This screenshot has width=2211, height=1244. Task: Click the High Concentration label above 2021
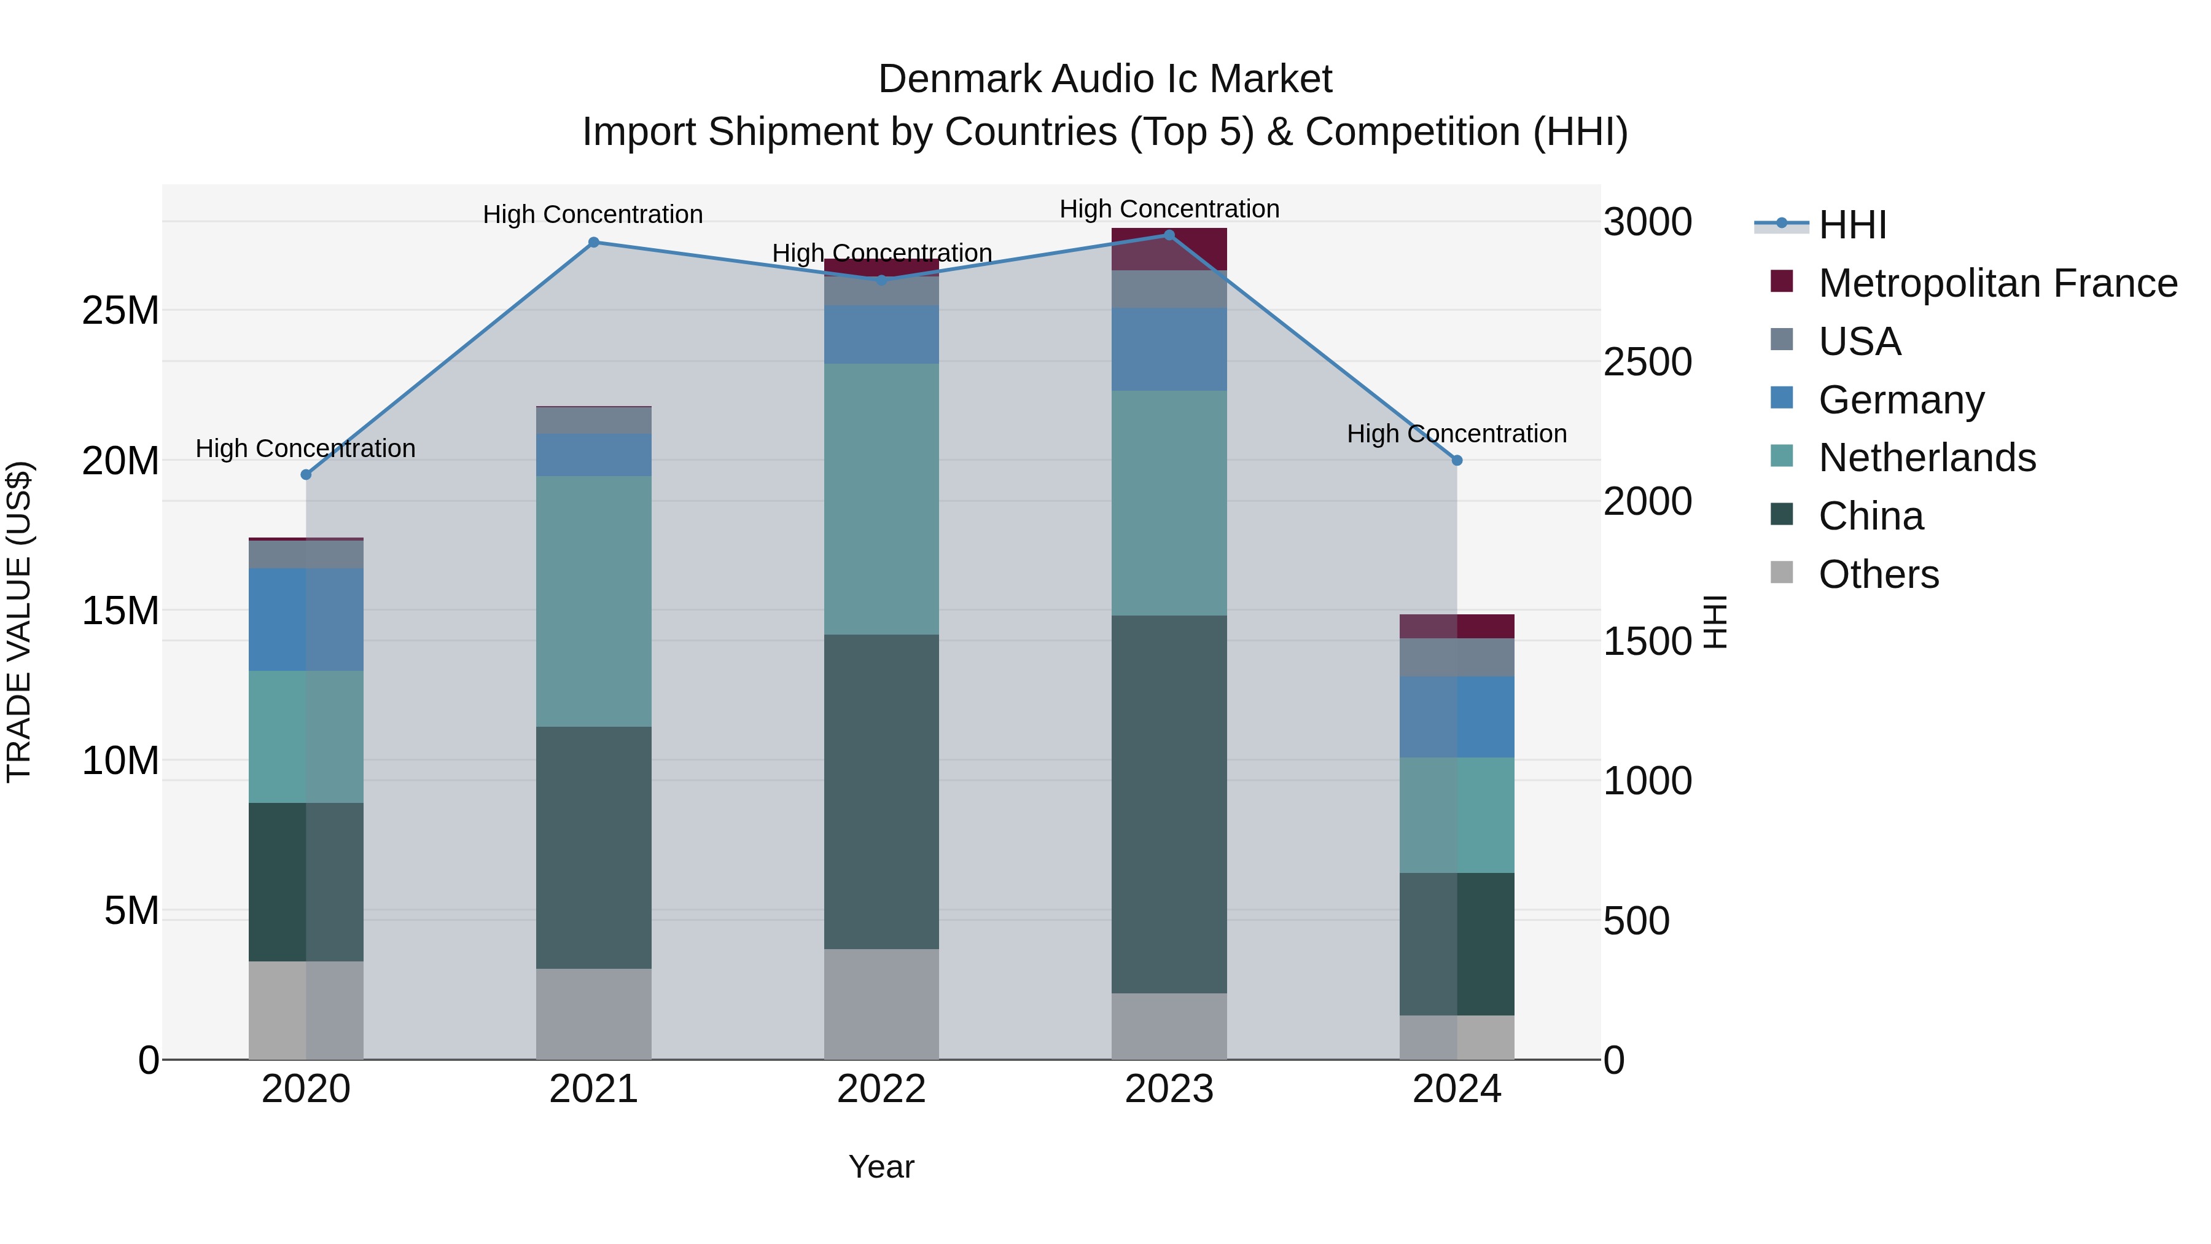click(x=593, y=214)
